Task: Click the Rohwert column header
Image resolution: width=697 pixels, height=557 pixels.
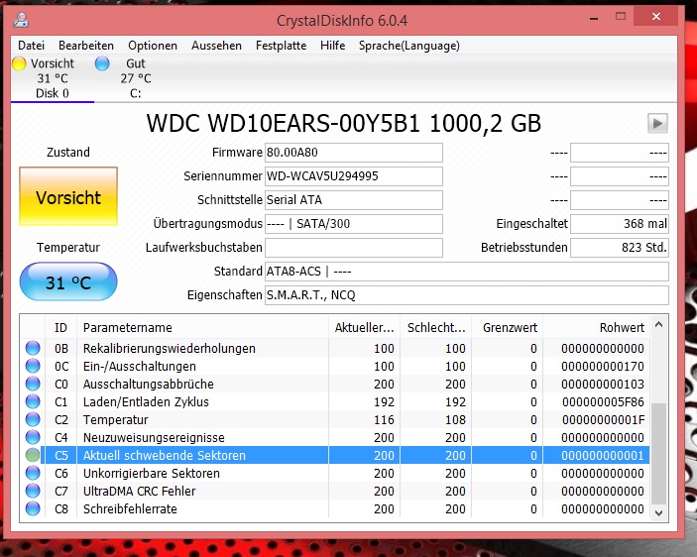Action: click(597, 327)
